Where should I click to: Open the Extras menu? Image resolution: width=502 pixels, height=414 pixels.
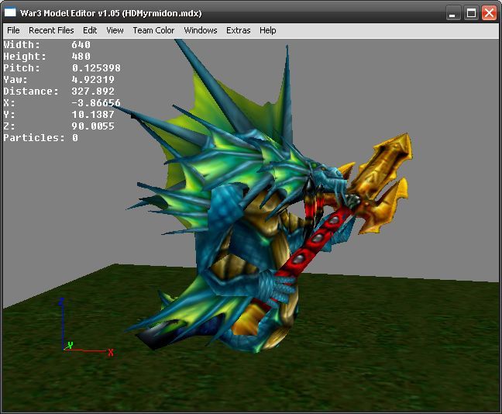[x=238, y=30]
